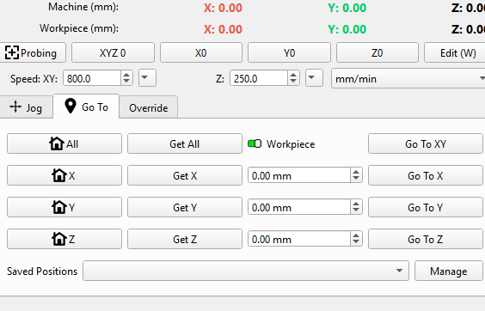Viewport: 485px width, 311px height.
Task: Open the Probing tool button
Action: (32, 53)
